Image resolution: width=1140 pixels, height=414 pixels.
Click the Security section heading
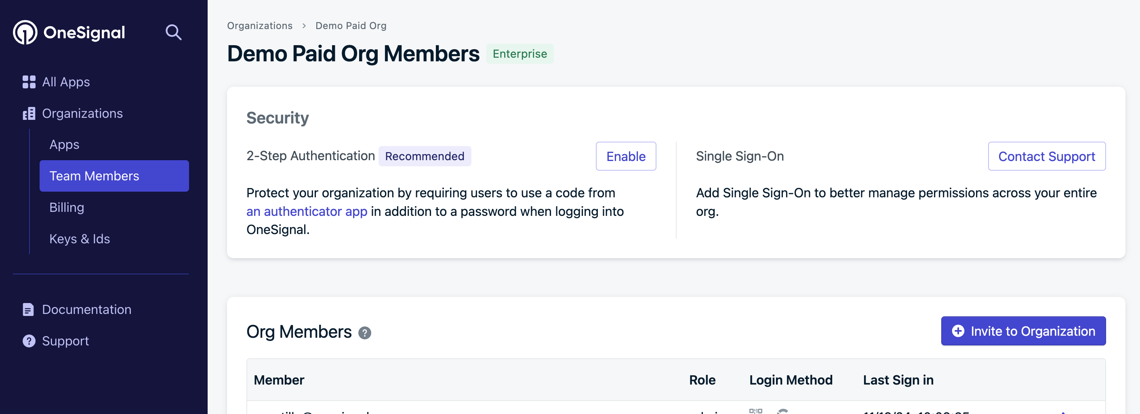(x=278, y=118)
